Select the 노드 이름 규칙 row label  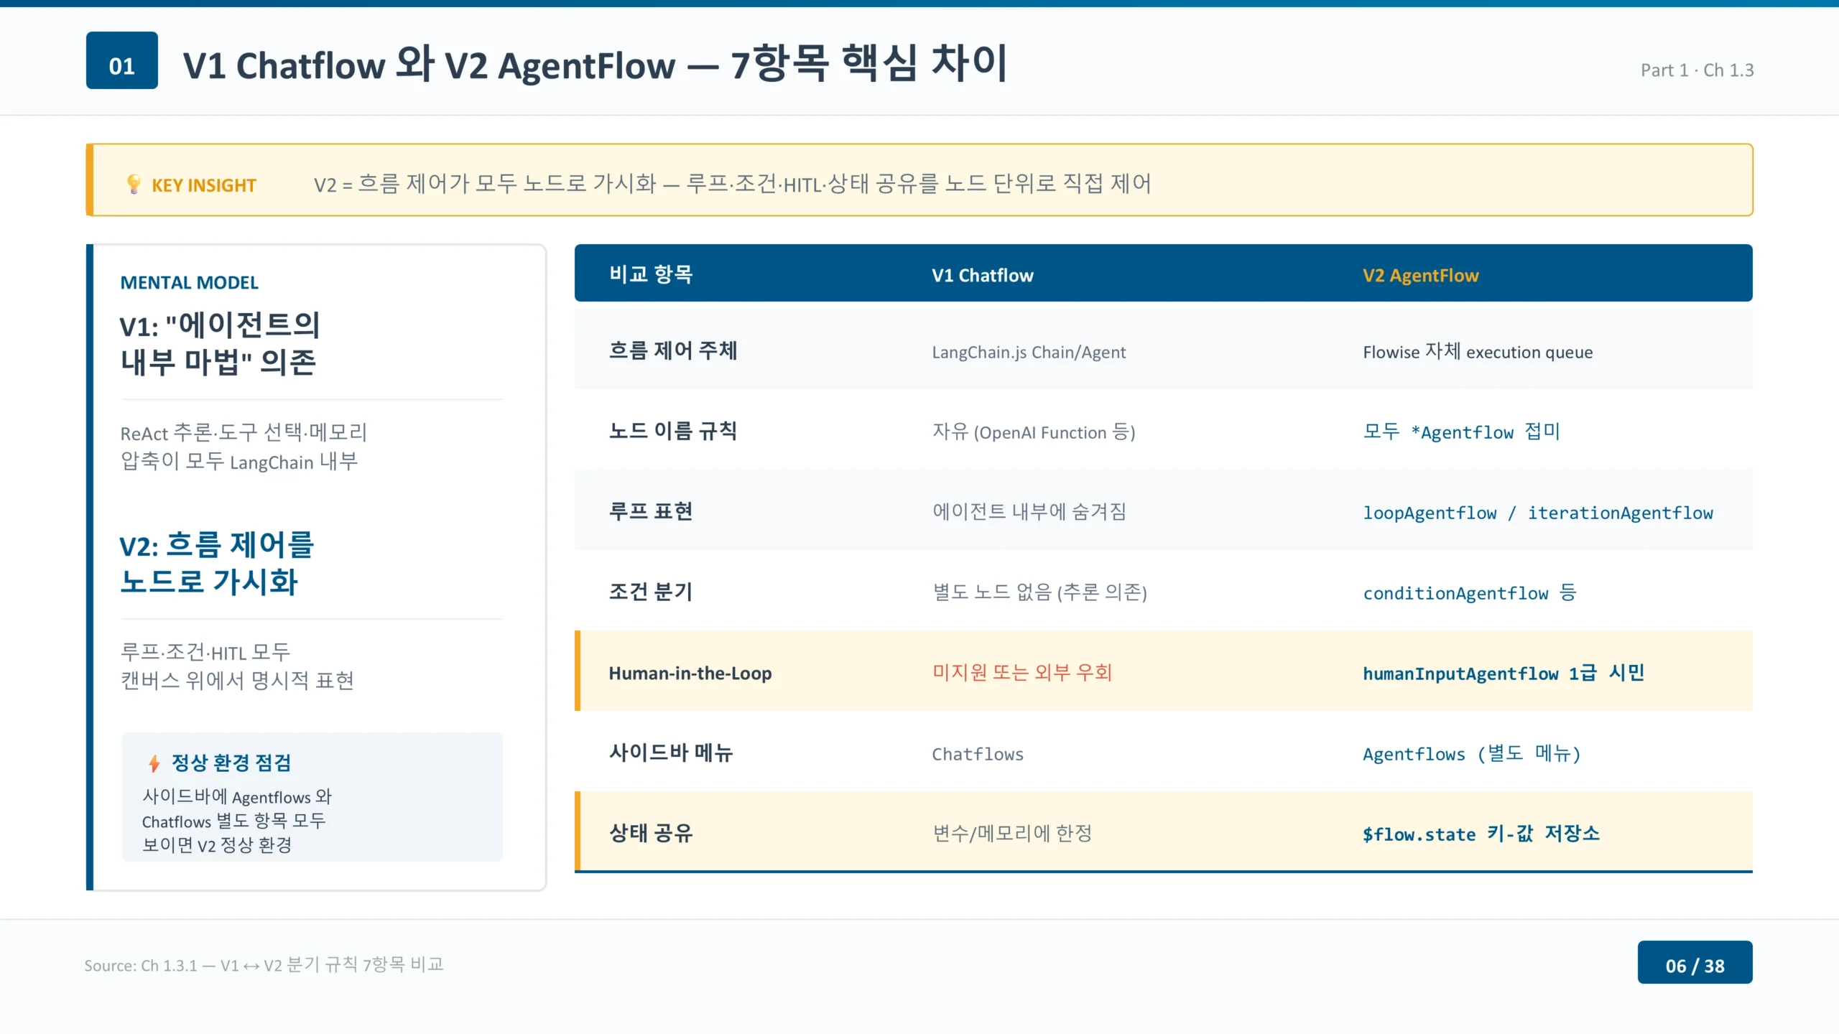[673, 431]
